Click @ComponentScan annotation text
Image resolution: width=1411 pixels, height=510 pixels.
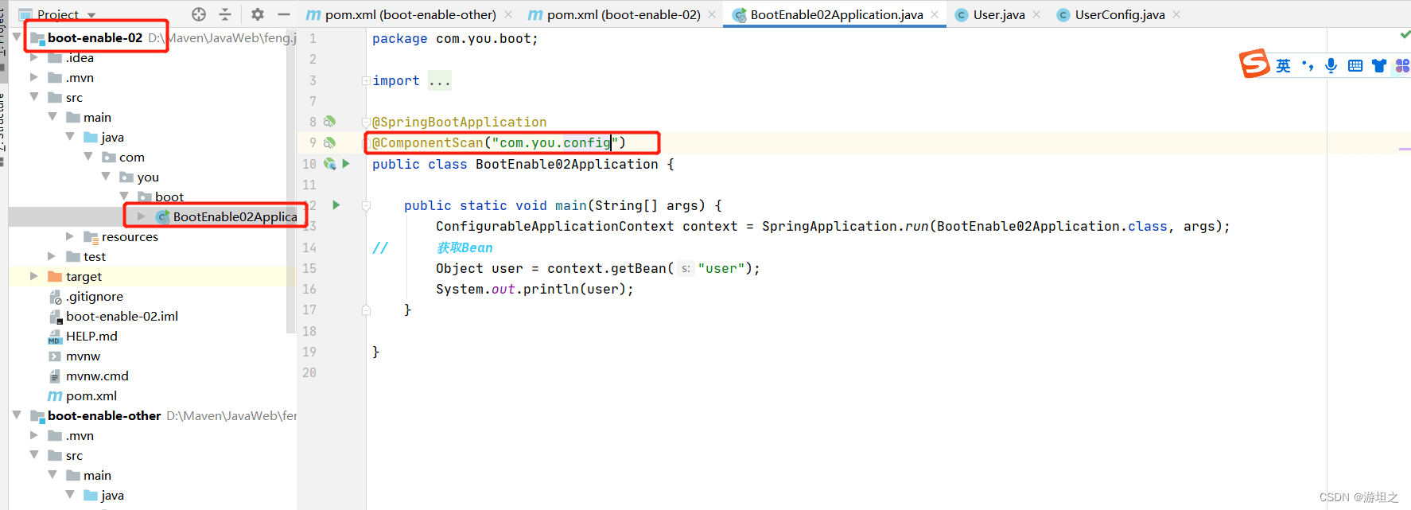[428, 143]
